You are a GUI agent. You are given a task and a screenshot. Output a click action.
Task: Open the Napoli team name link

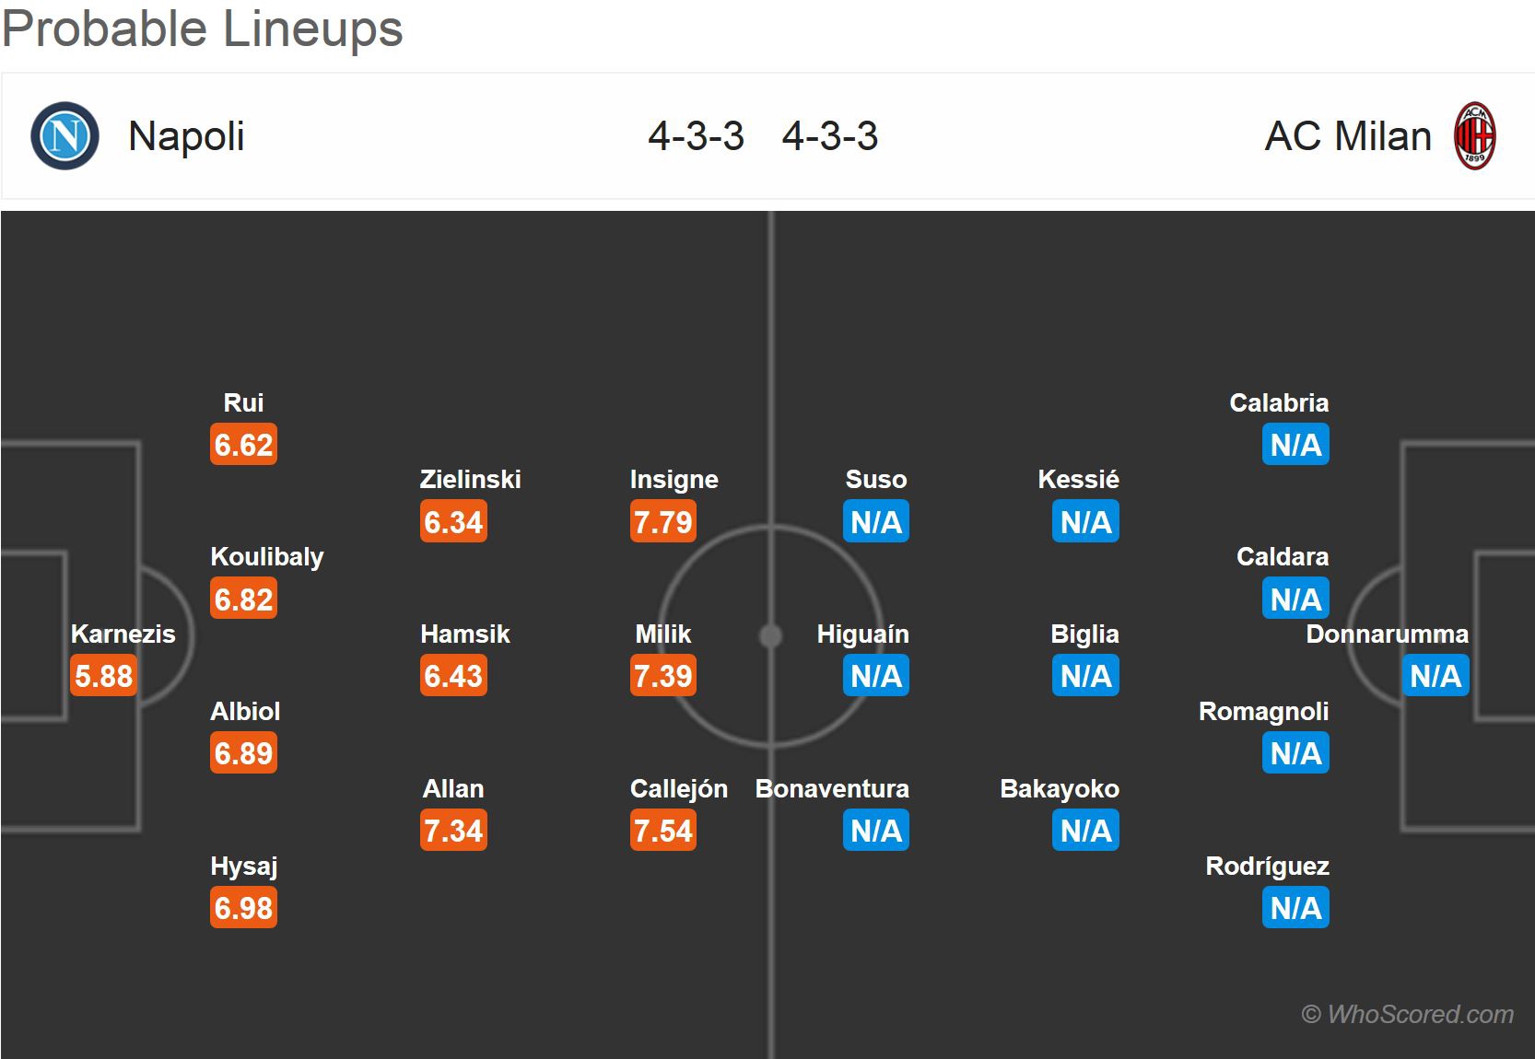[x=186, y=136]
